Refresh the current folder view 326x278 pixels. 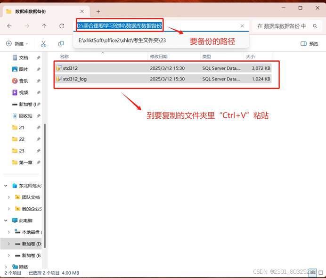pyautogui.click(x=62, y=26)
